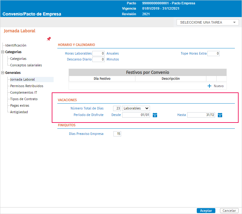Focus the Tope Horas Extra field

213,53
